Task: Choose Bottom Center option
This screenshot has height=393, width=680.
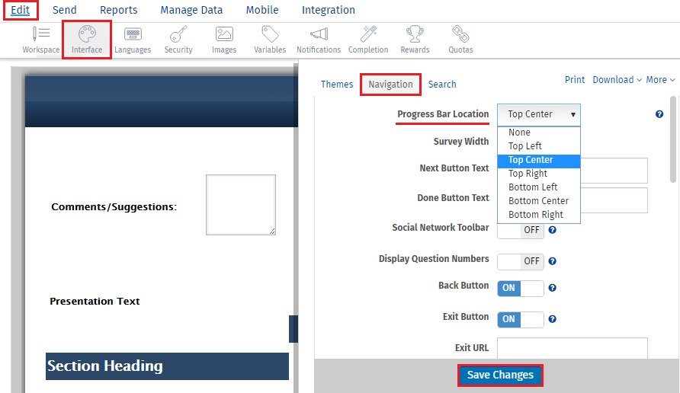Action: click(539, 200)
